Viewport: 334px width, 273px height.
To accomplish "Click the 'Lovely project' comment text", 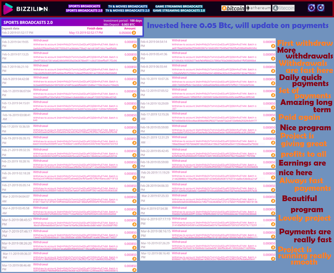I will (x=305, y=218).
